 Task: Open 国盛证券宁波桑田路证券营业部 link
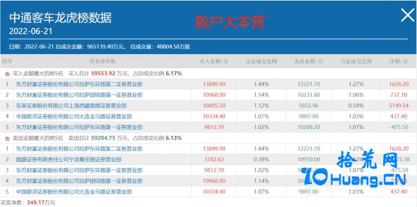[x=69, y=160]
